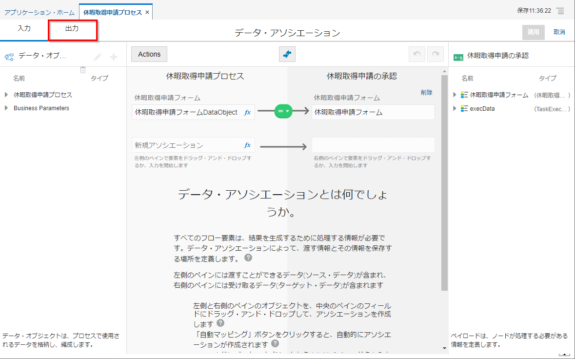The image size is (575, 359).
Task: Open the green equals operator dropdown
Action: pyautogui.click(x=283, y=111)
